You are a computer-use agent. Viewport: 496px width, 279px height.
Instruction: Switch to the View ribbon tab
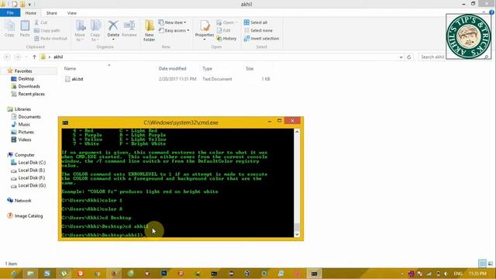point(72,13)
